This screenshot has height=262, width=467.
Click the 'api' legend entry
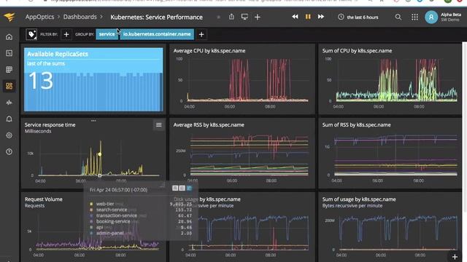pos(99,227)
